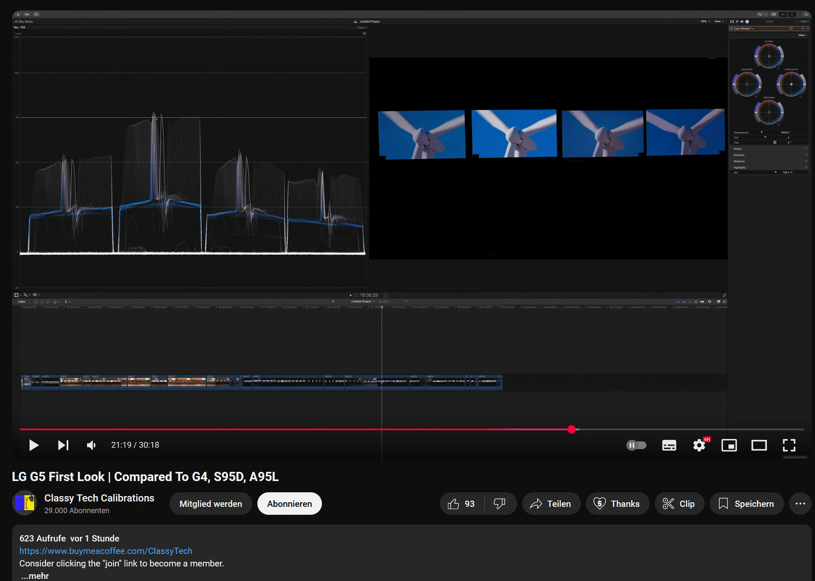This screenshot has width=815, height=581.
Task: Open the player settings gear
Action: 699,445
